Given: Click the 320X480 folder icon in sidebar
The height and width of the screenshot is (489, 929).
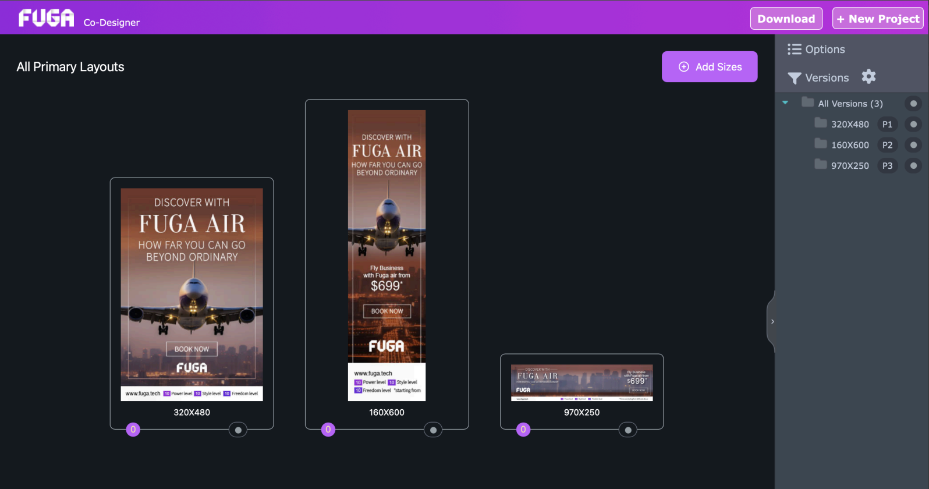Looking at the screenshot, I should (x=821, y=123).
